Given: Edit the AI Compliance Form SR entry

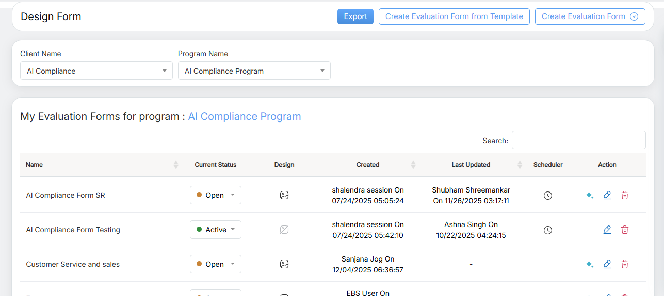Looking at the screenshot, I should 607,195.
